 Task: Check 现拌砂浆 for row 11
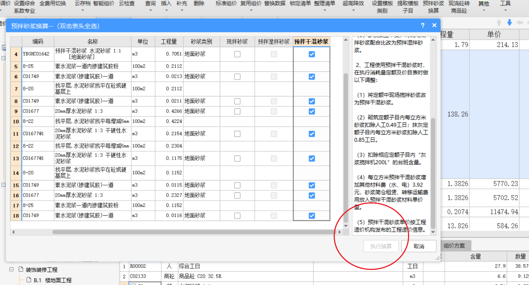[x=237, y=134]
